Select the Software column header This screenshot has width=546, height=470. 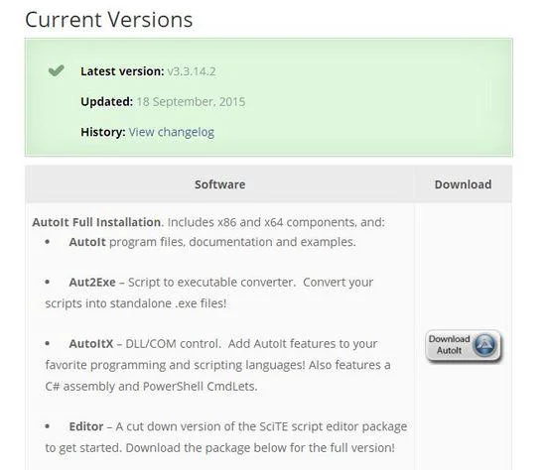click(219, 184)
